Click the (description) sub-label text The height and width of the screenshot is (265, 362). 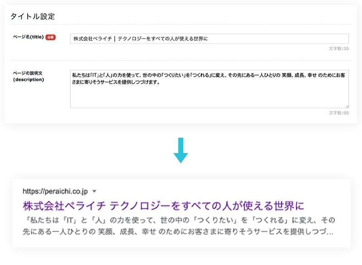(29, 79)
